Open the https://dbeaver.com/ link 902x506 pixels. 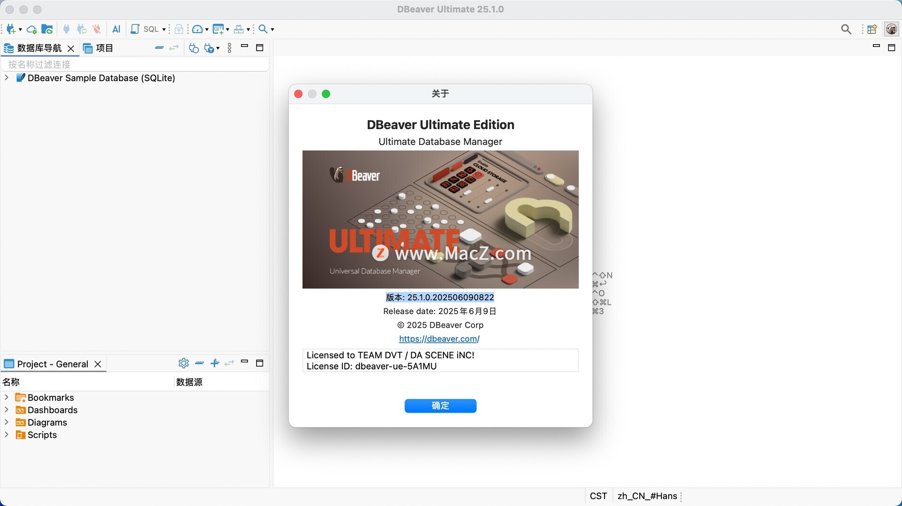point(439,339)
